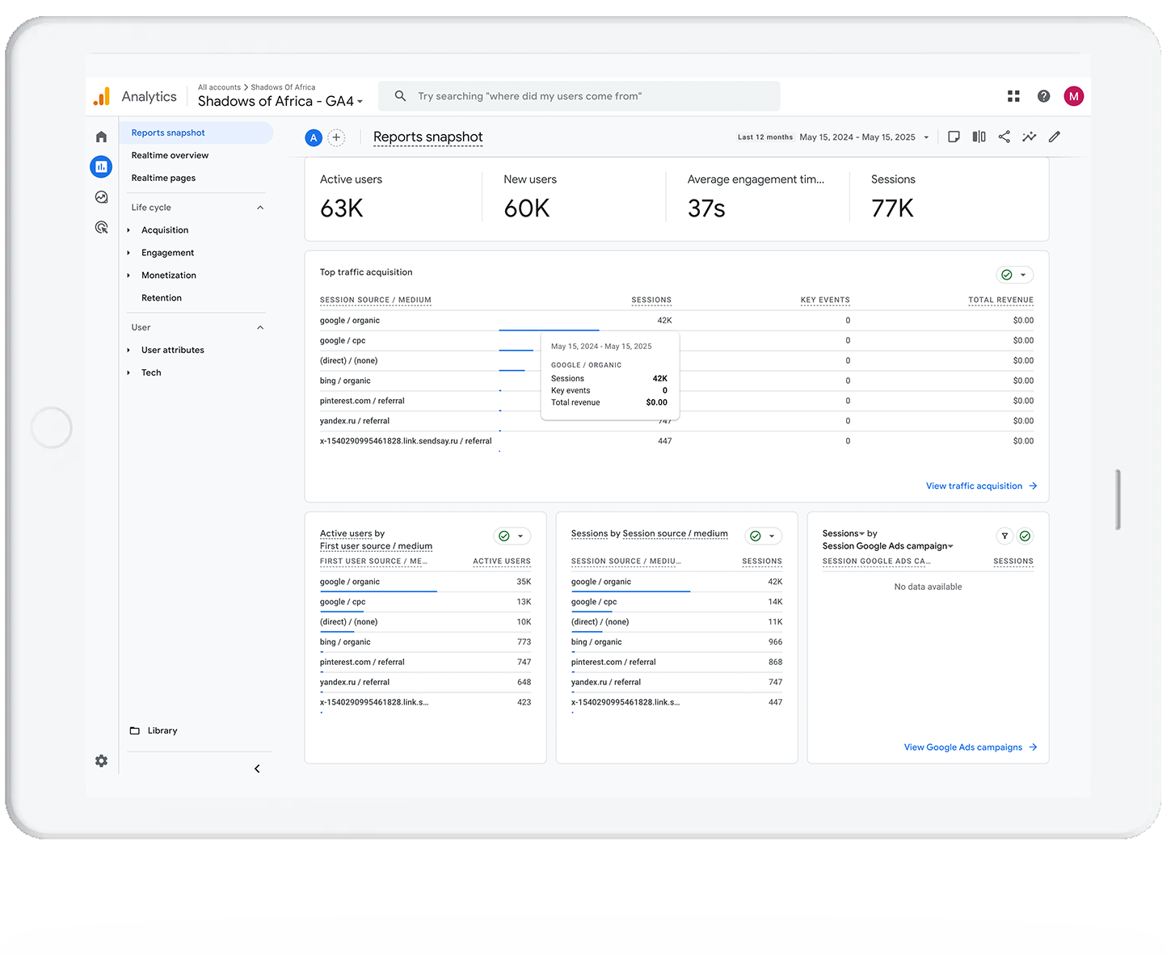Open the Explore icon in left rail
1175x955 pixels.
point(101,197)
